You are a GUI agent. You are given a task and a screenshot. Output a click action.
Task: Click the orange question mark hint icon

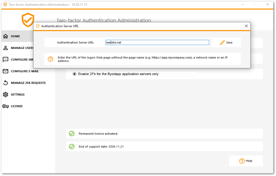tap(51, 59)
